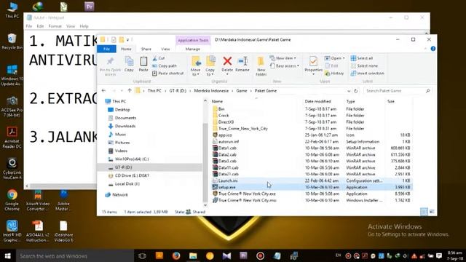The height and width of the screenshot is (262, 466).
Task: Select True_Crime_New_York_City folder
Action: click(x=242, y=129)
